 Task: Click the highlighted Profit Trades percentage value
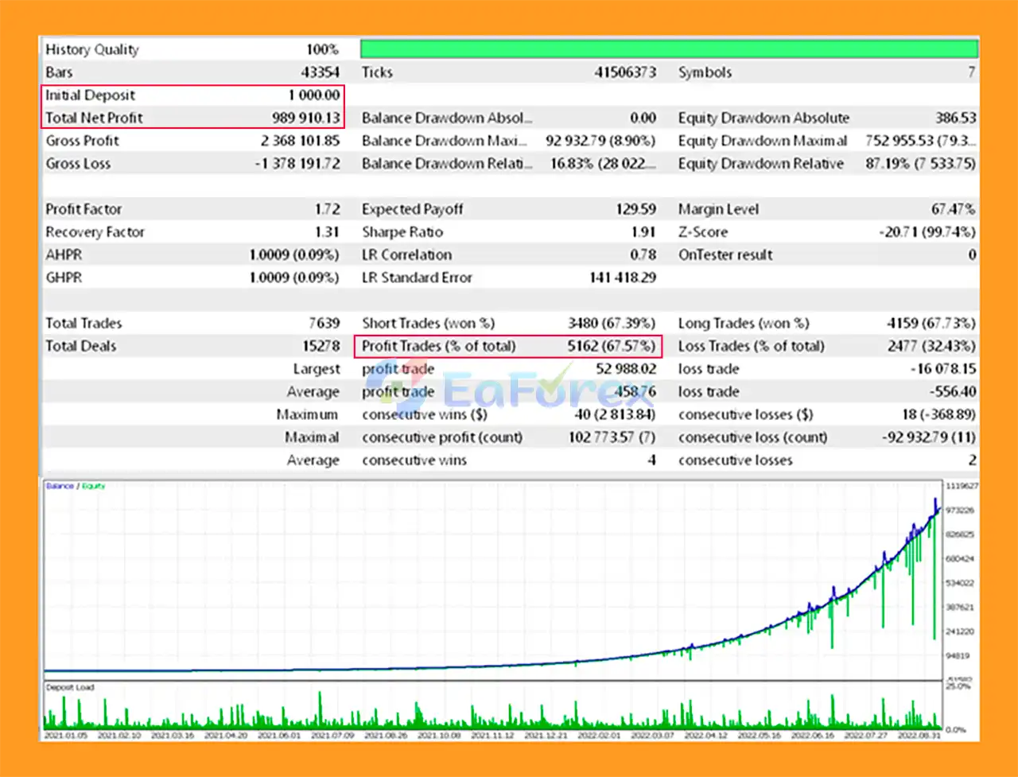pyautogui.click(x=611, y=347)
